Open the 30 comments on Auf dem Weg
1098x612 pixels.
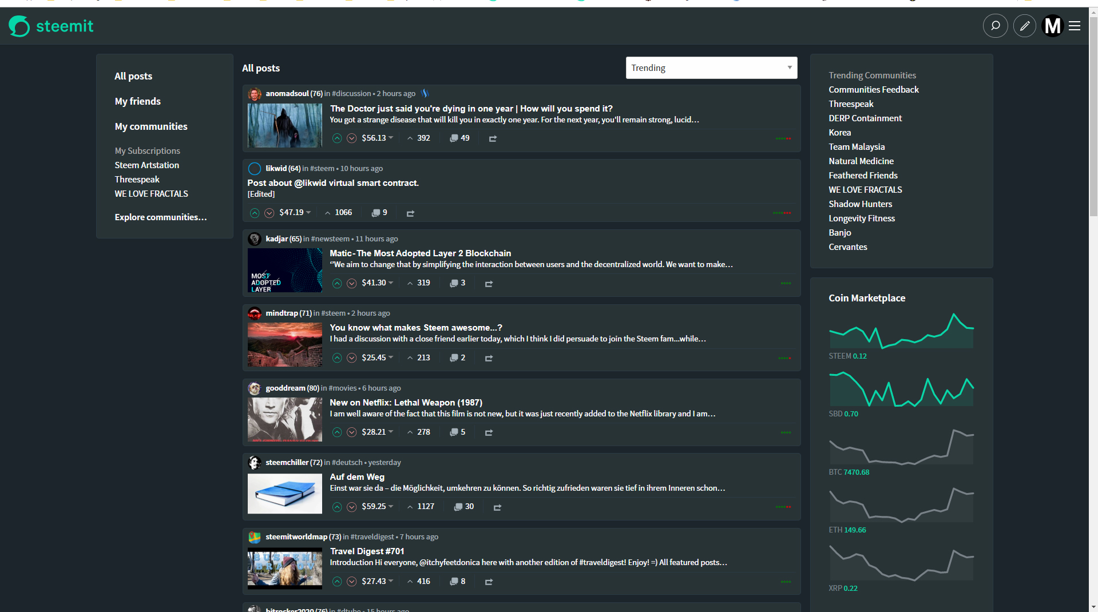(x=463, y=506)
